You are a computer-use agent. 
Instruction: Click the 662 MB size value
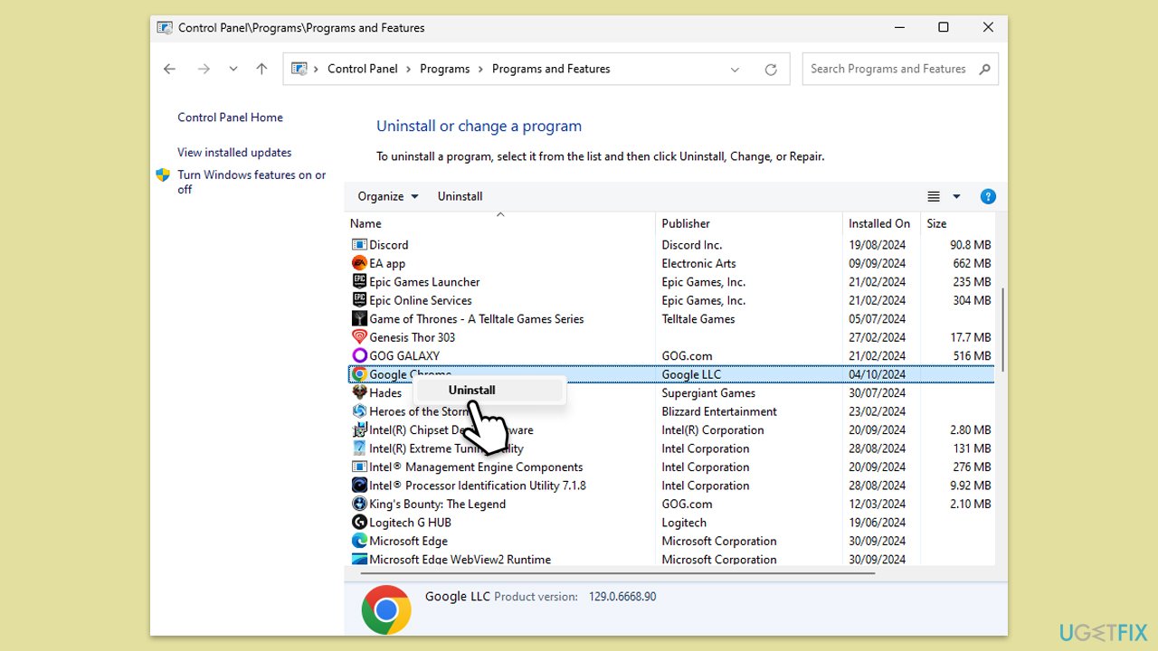pyautogui.click(x=972, y=263)
